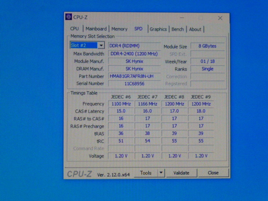The image size is (268, 201).
Task: Click the 8 GBytes module size value
Action: point(207,46)
